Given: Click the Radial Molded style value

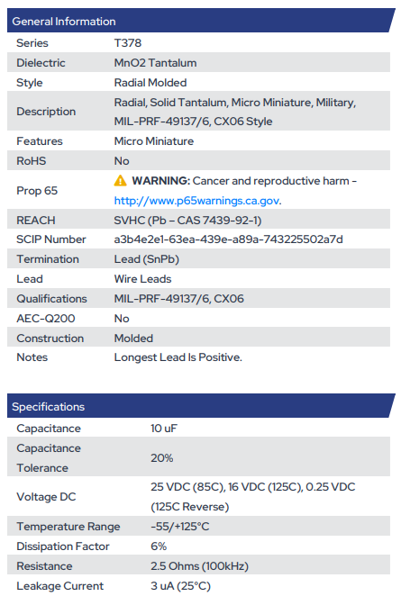Looking at the screenshot, I should pyautogui.click(x=150, y=83).
